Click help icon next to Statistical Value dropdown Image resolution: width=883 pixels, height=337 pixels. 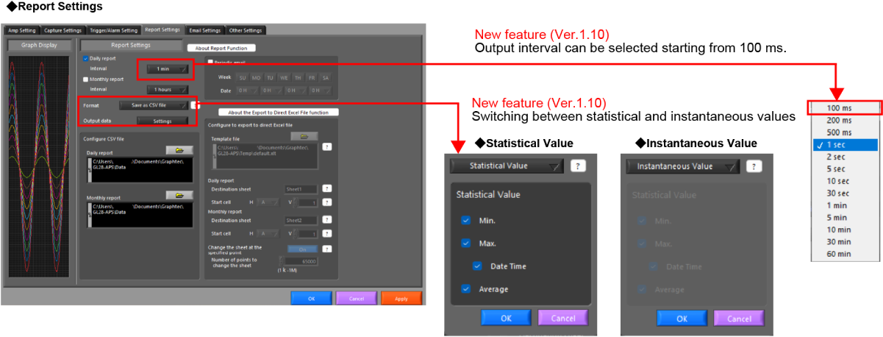[579, 166]
